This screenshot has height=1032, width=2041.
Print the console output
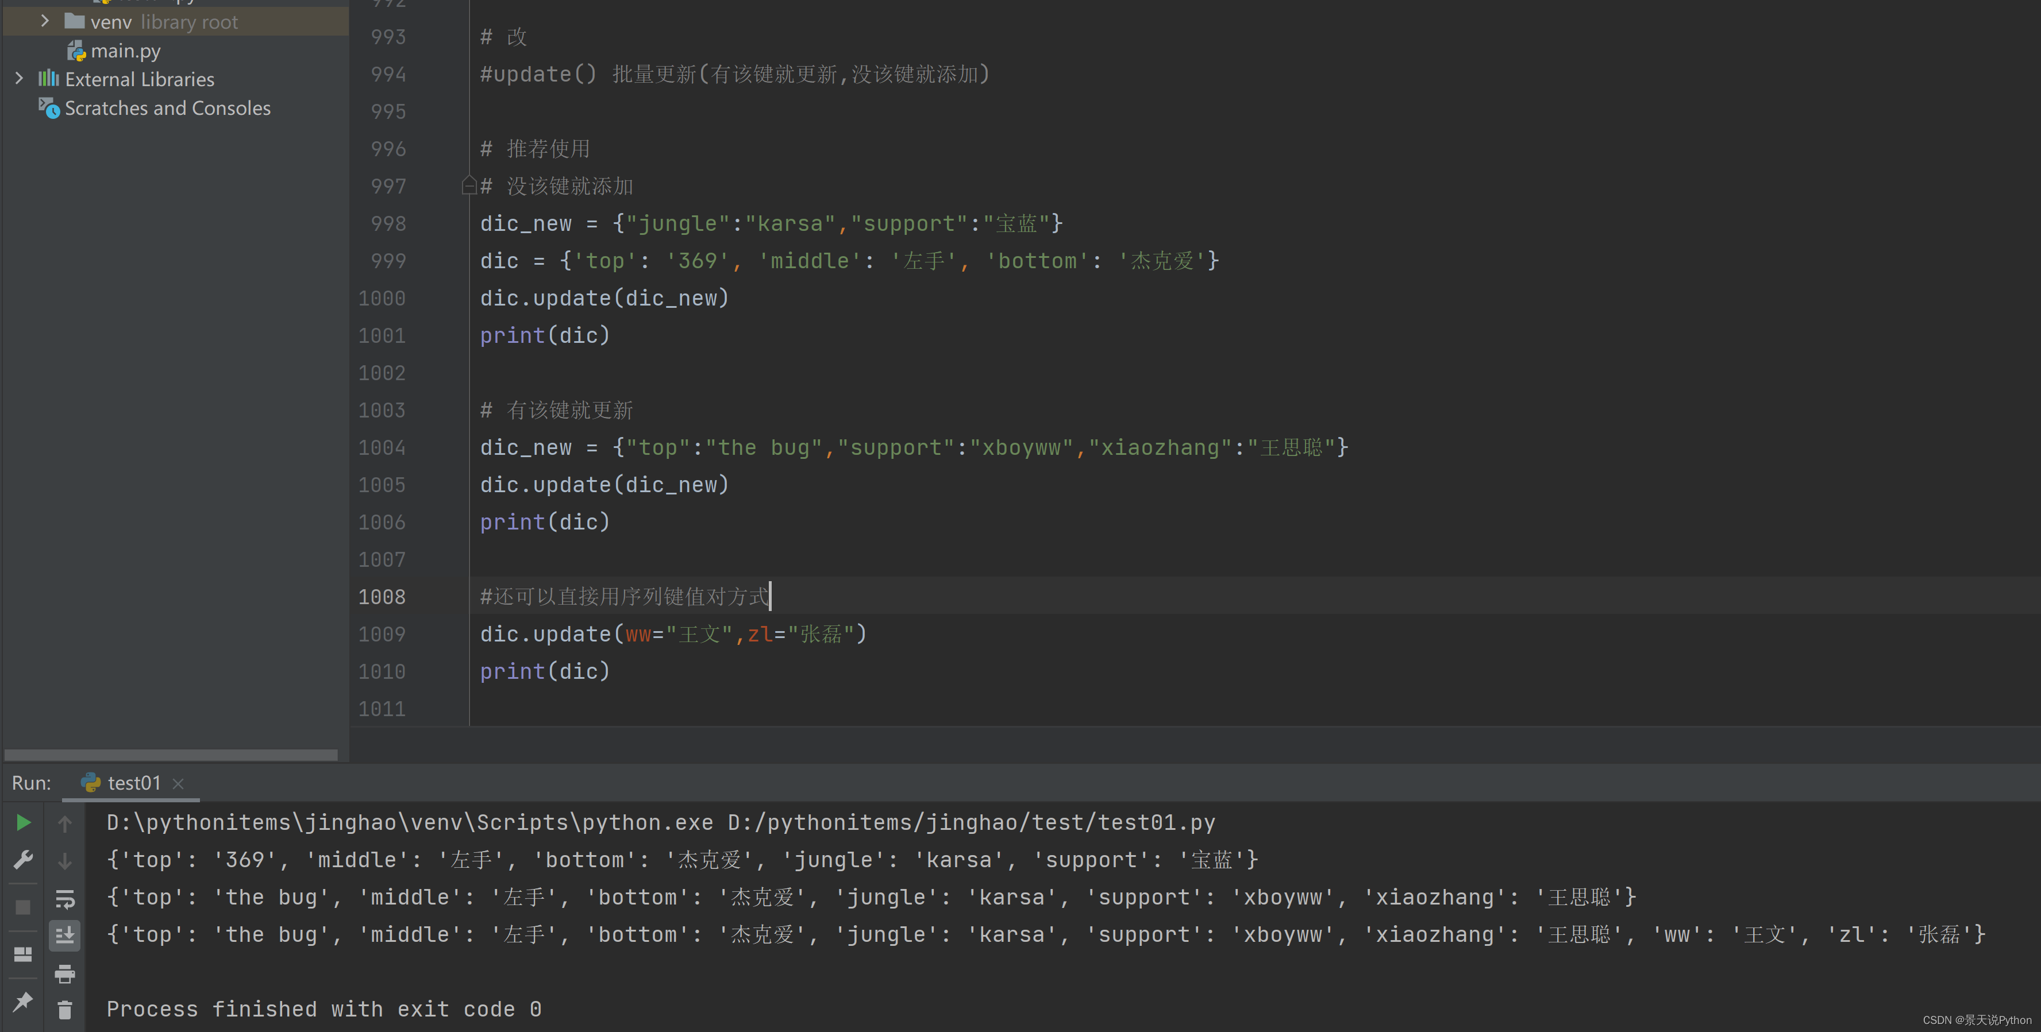click(x=65, y=973)
